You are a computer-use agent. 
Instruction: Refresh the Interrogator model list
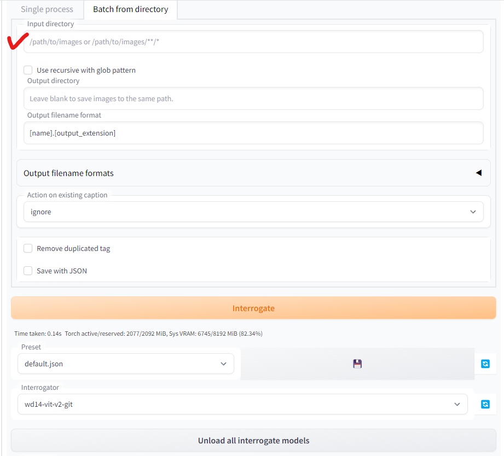point(485,404)
